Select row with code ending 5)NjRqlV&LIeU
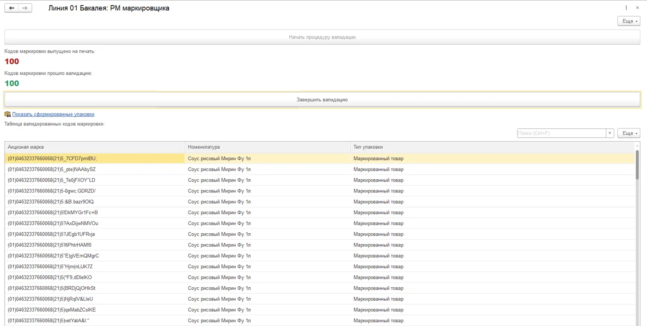 (x=319, y=299)
